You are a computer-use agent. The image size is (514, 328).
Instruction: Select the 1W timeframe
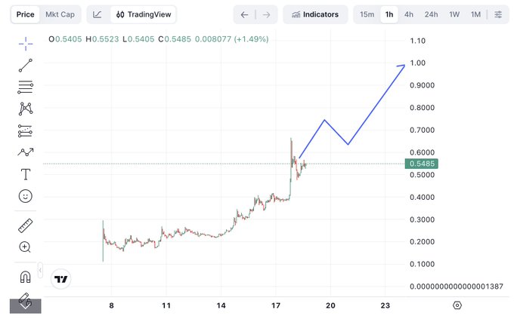coord(454,15)
